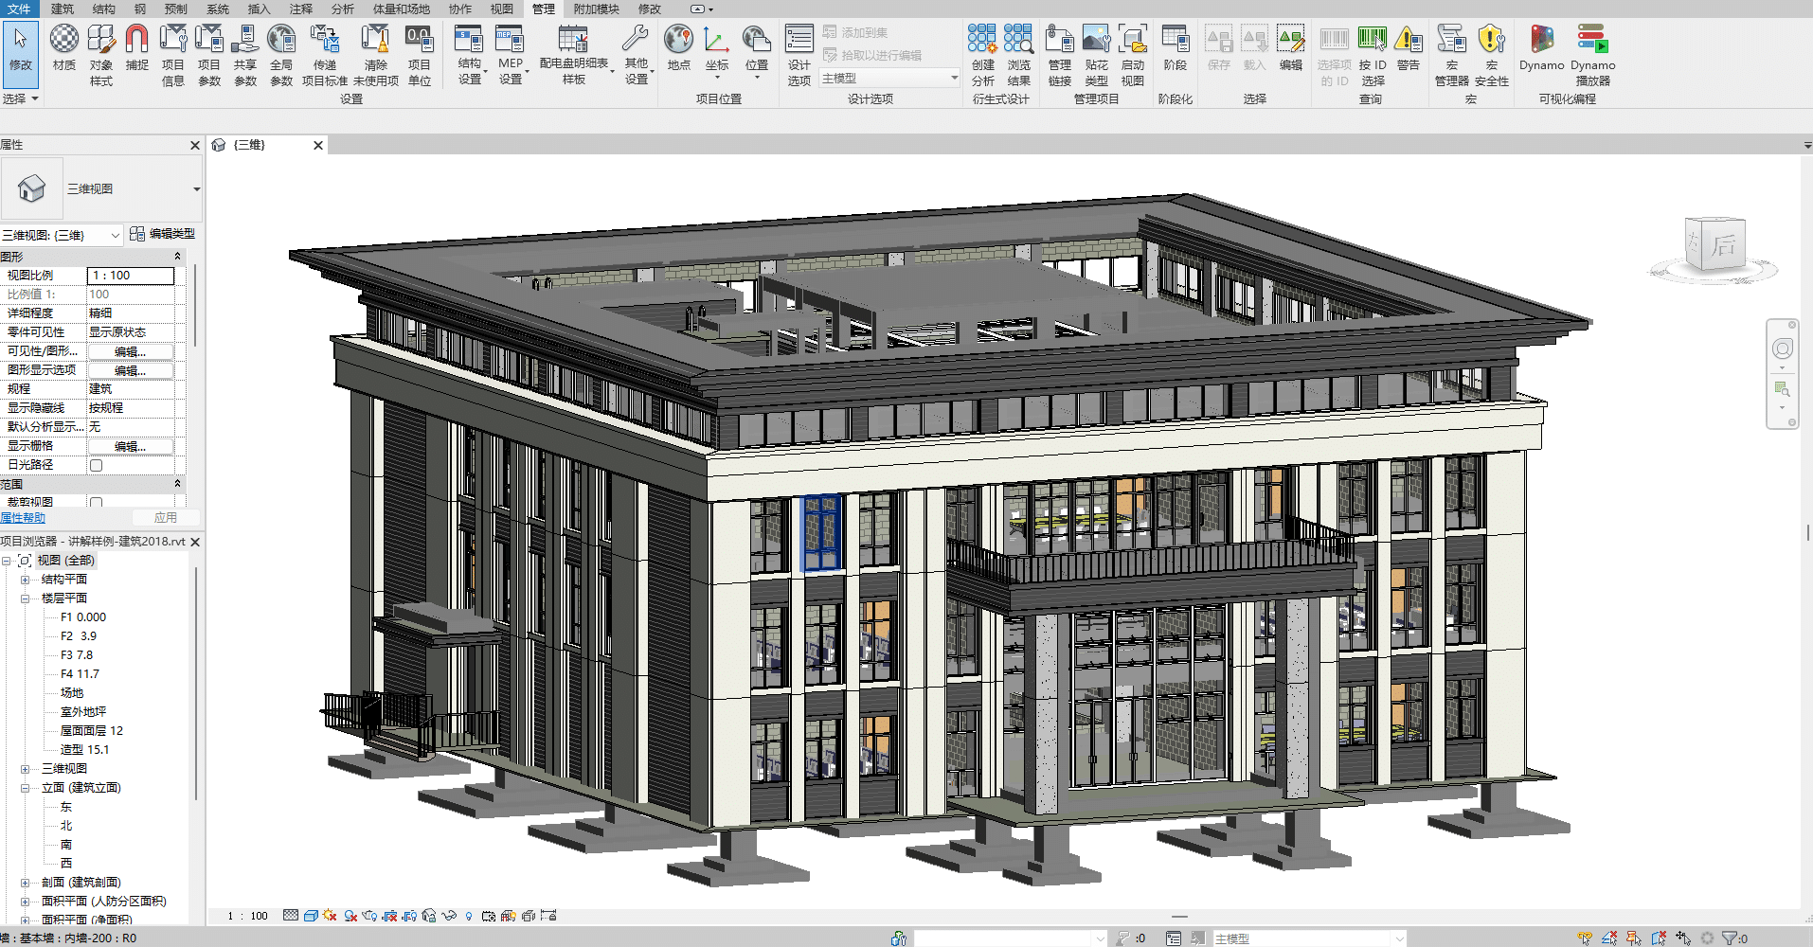Click the visual style cube icon

pos(311,915)
